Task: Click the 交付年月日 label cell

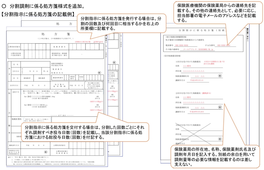Action: (14, 85)
